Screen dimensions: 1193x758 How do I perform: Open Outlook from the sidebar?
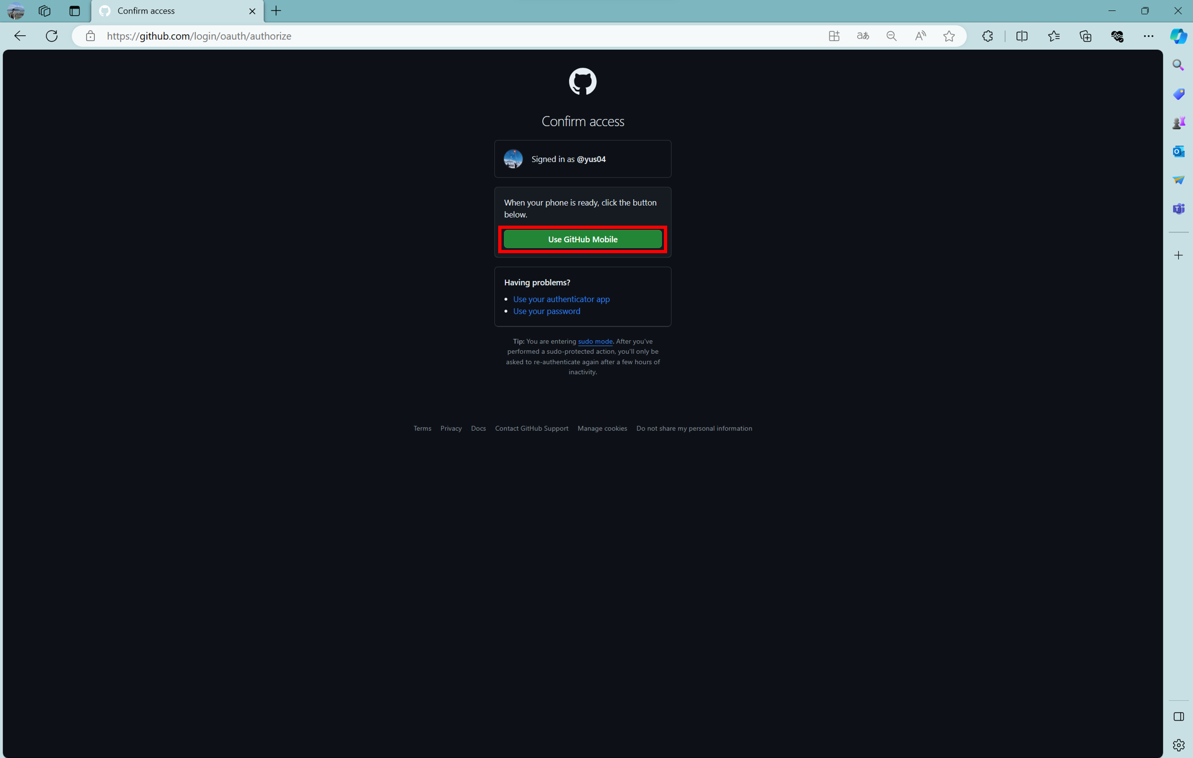coord(1178,151)
